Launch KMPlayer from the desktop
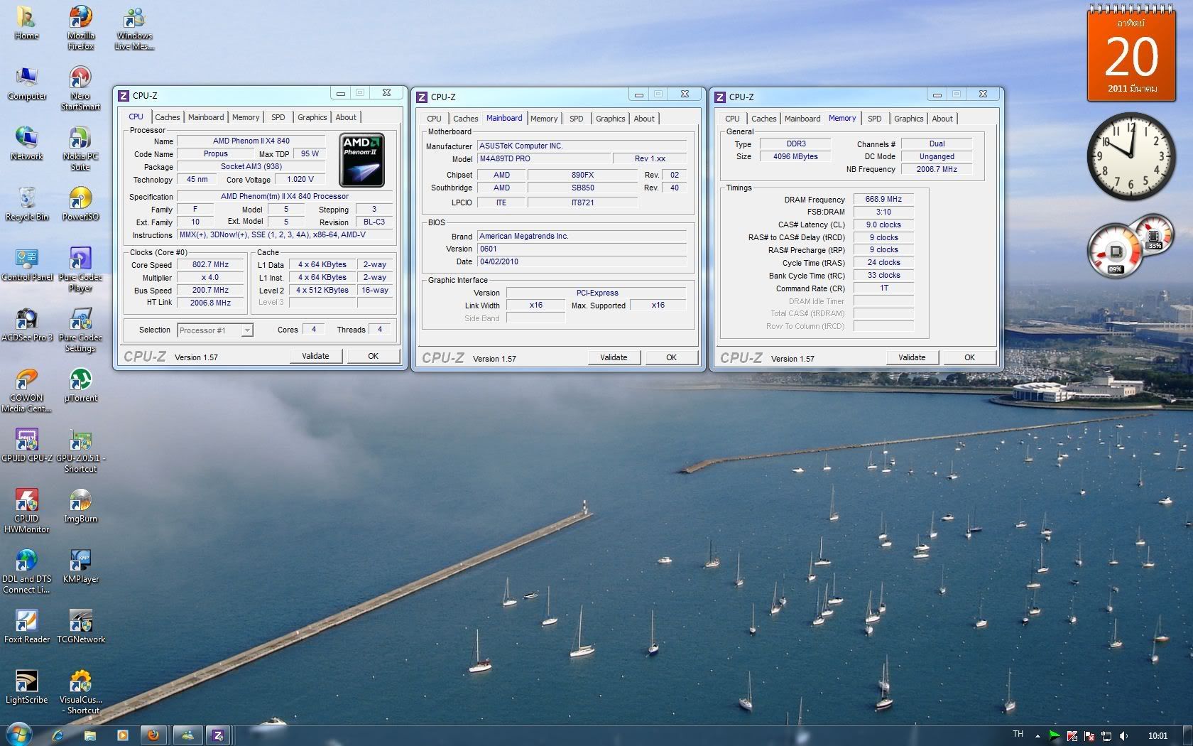This screenshot has width=1193, height=746. (80, 563)
